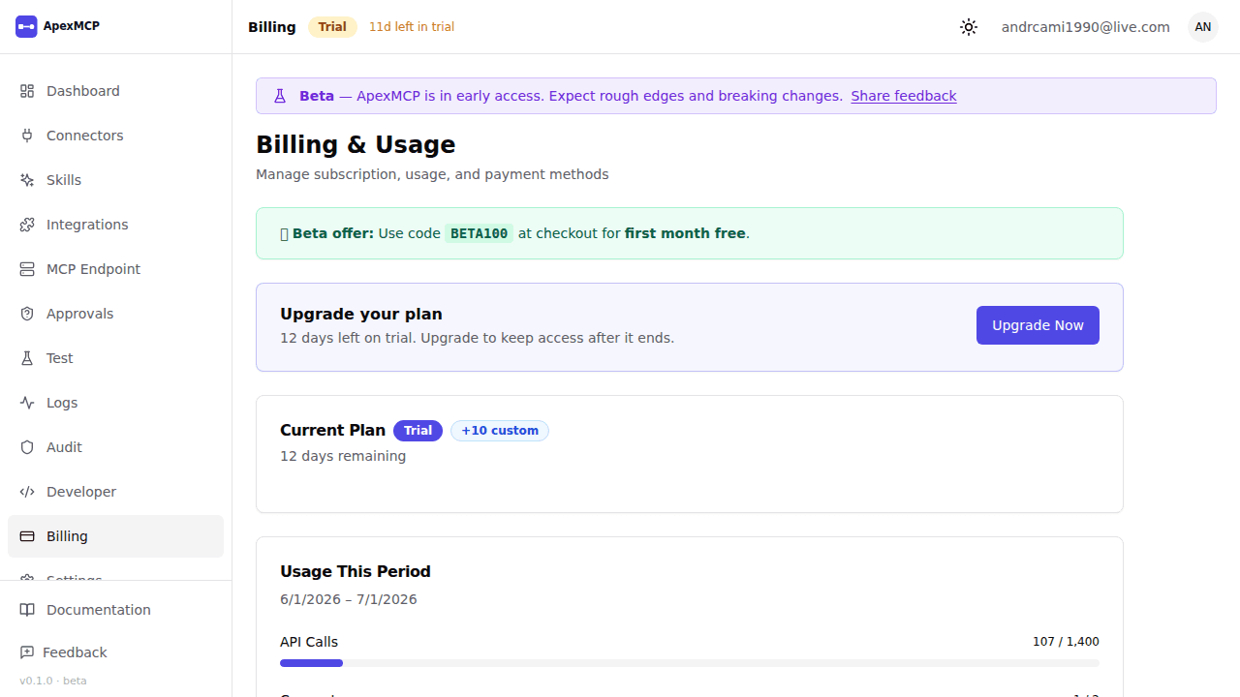Open the Documentation link
The image size is (1240, 697).
(x=115, y=610)
